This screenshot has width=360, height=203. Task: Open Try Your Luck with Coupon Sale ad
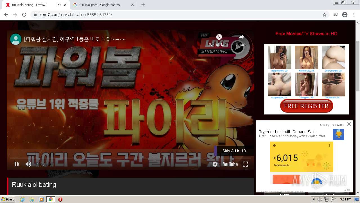click(287, 132)
